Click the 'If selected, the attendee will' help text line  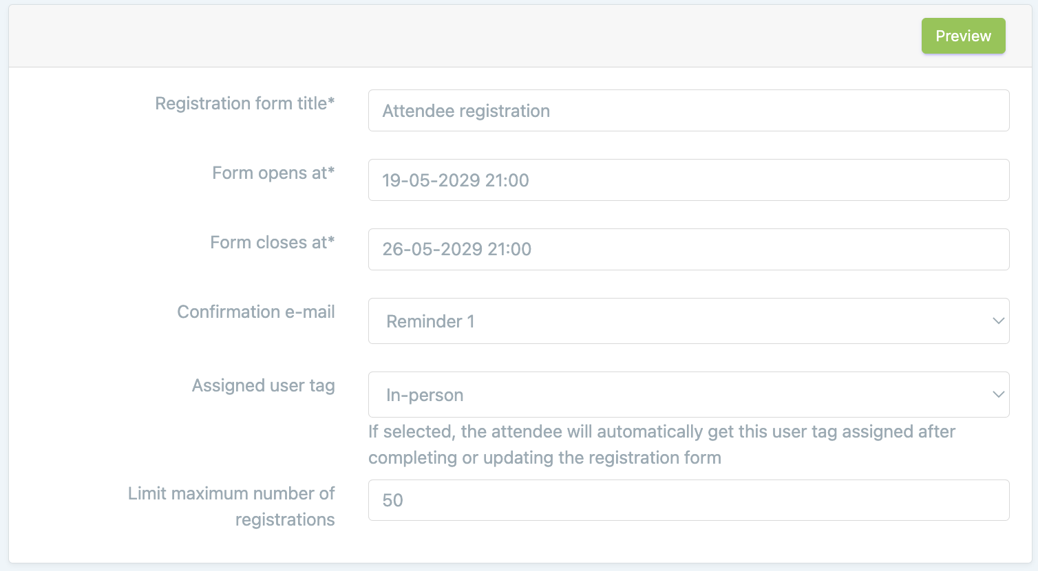(x=661, y=431)
